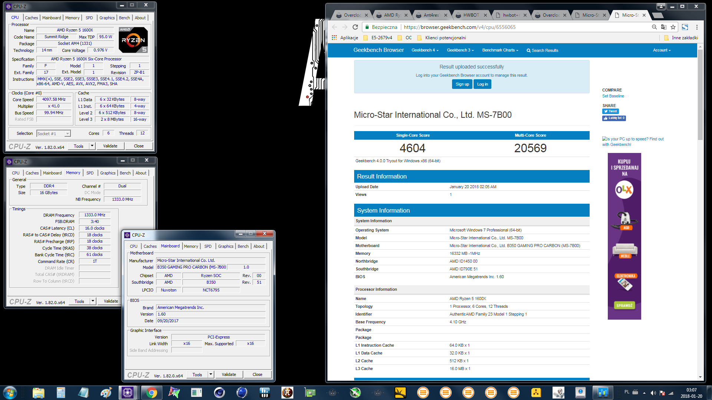Viewport: 712px width, 400px height.
Task: Open Graphics tab in Memory CPU-Z window
Action: coord(108,173)
